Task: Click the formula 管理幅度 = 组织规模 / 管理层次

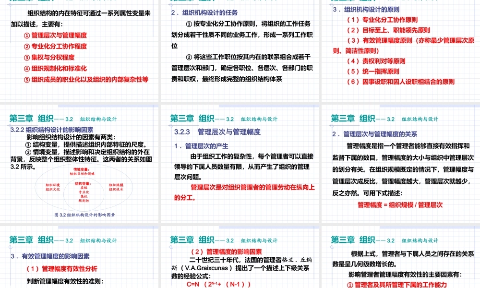Action: (400, 204)
